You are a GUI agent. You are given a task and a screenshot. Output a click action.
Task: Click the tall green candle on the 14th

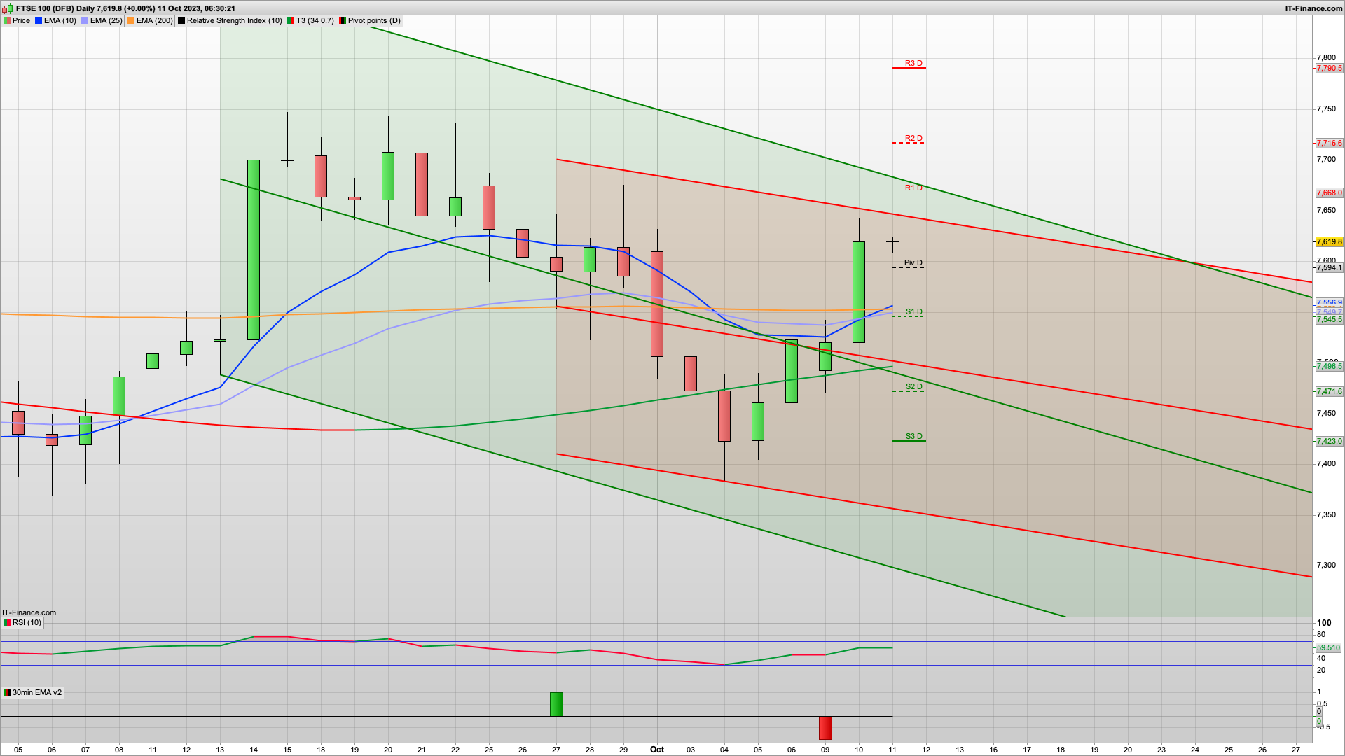[x=254, y=250]
